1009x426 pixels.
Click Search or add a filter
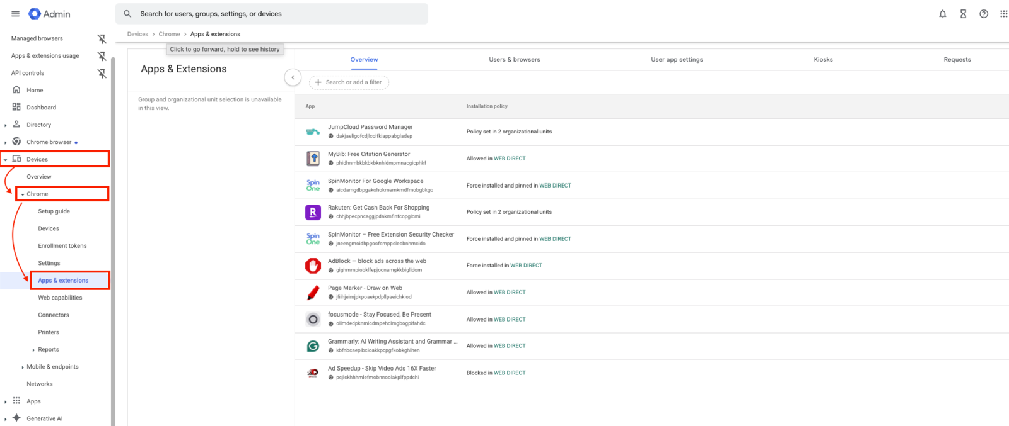coord(349,82)
